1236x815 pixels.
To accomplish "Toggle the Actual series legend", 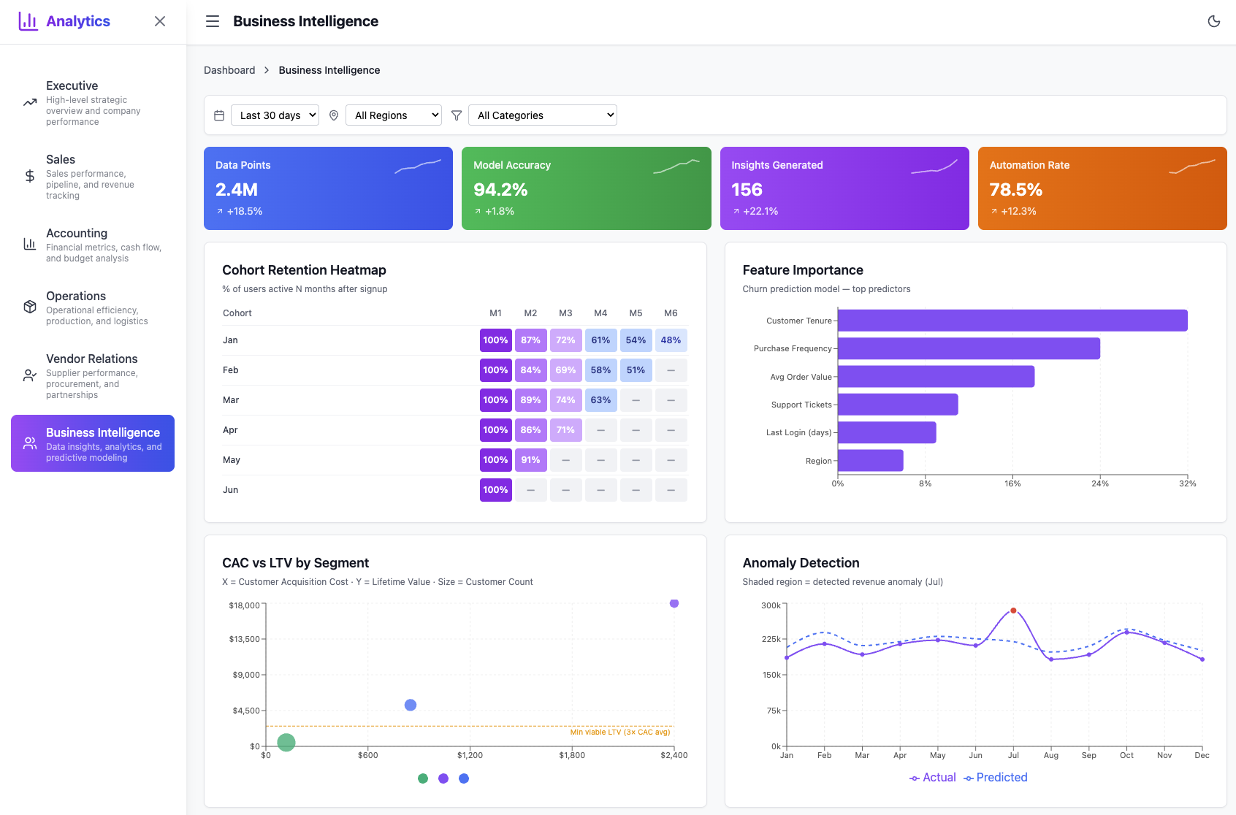I will pos(933,778).
